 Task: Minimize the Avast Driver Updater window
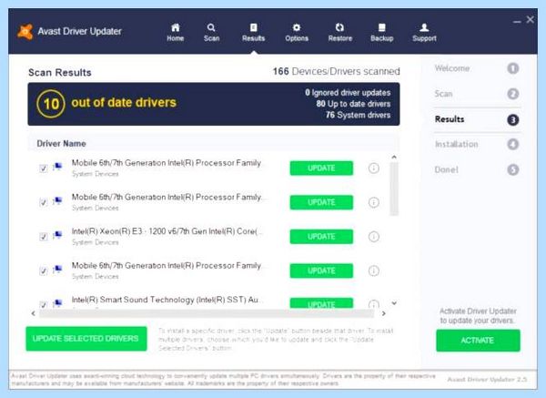pos(517,22)
